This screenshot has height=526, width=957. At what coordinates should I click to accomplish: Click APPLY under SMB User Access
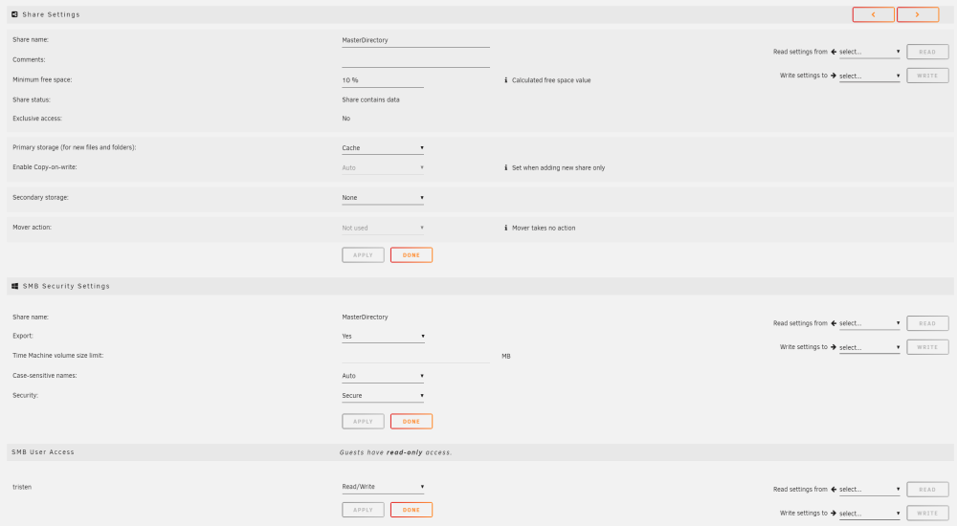coord(363,510)
